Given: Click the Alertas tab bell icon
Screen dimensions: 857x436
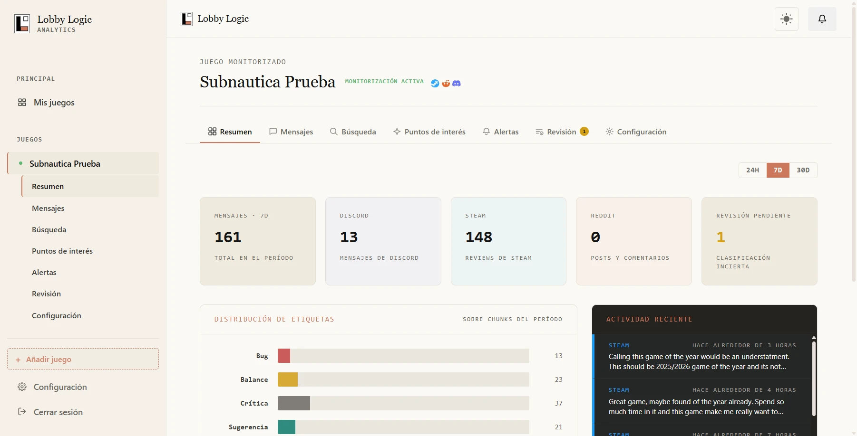Looking at the screenshot, I should (486, 132).
